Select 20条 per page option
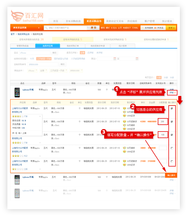Screen dimensions: 187x216 166,78
